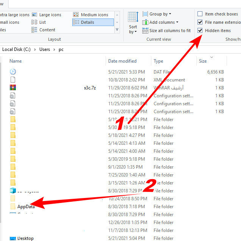Open the AppData folder entry
The image size is (241, 241).
point(26,207)
